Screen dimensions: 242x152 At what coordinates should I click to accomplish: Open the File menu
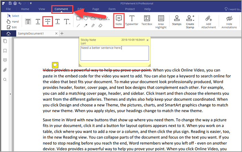tap(8, 9)
